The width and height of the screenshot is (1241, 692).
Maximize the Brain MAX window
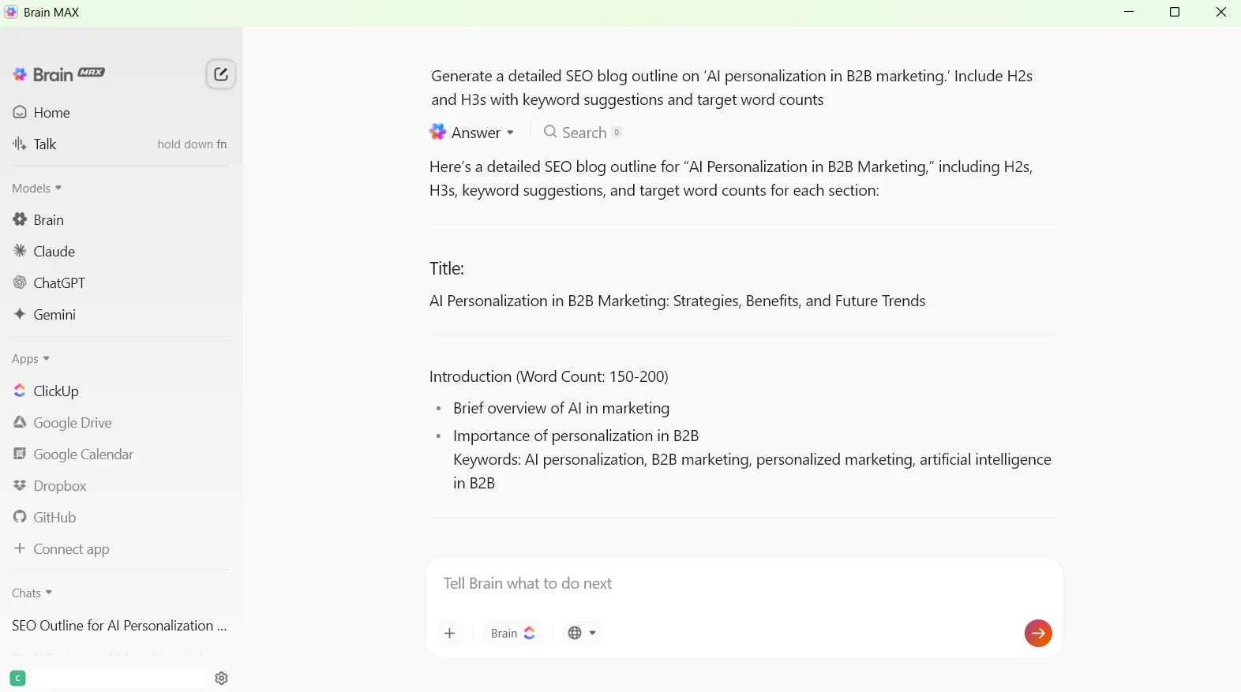coord(1175,12)
